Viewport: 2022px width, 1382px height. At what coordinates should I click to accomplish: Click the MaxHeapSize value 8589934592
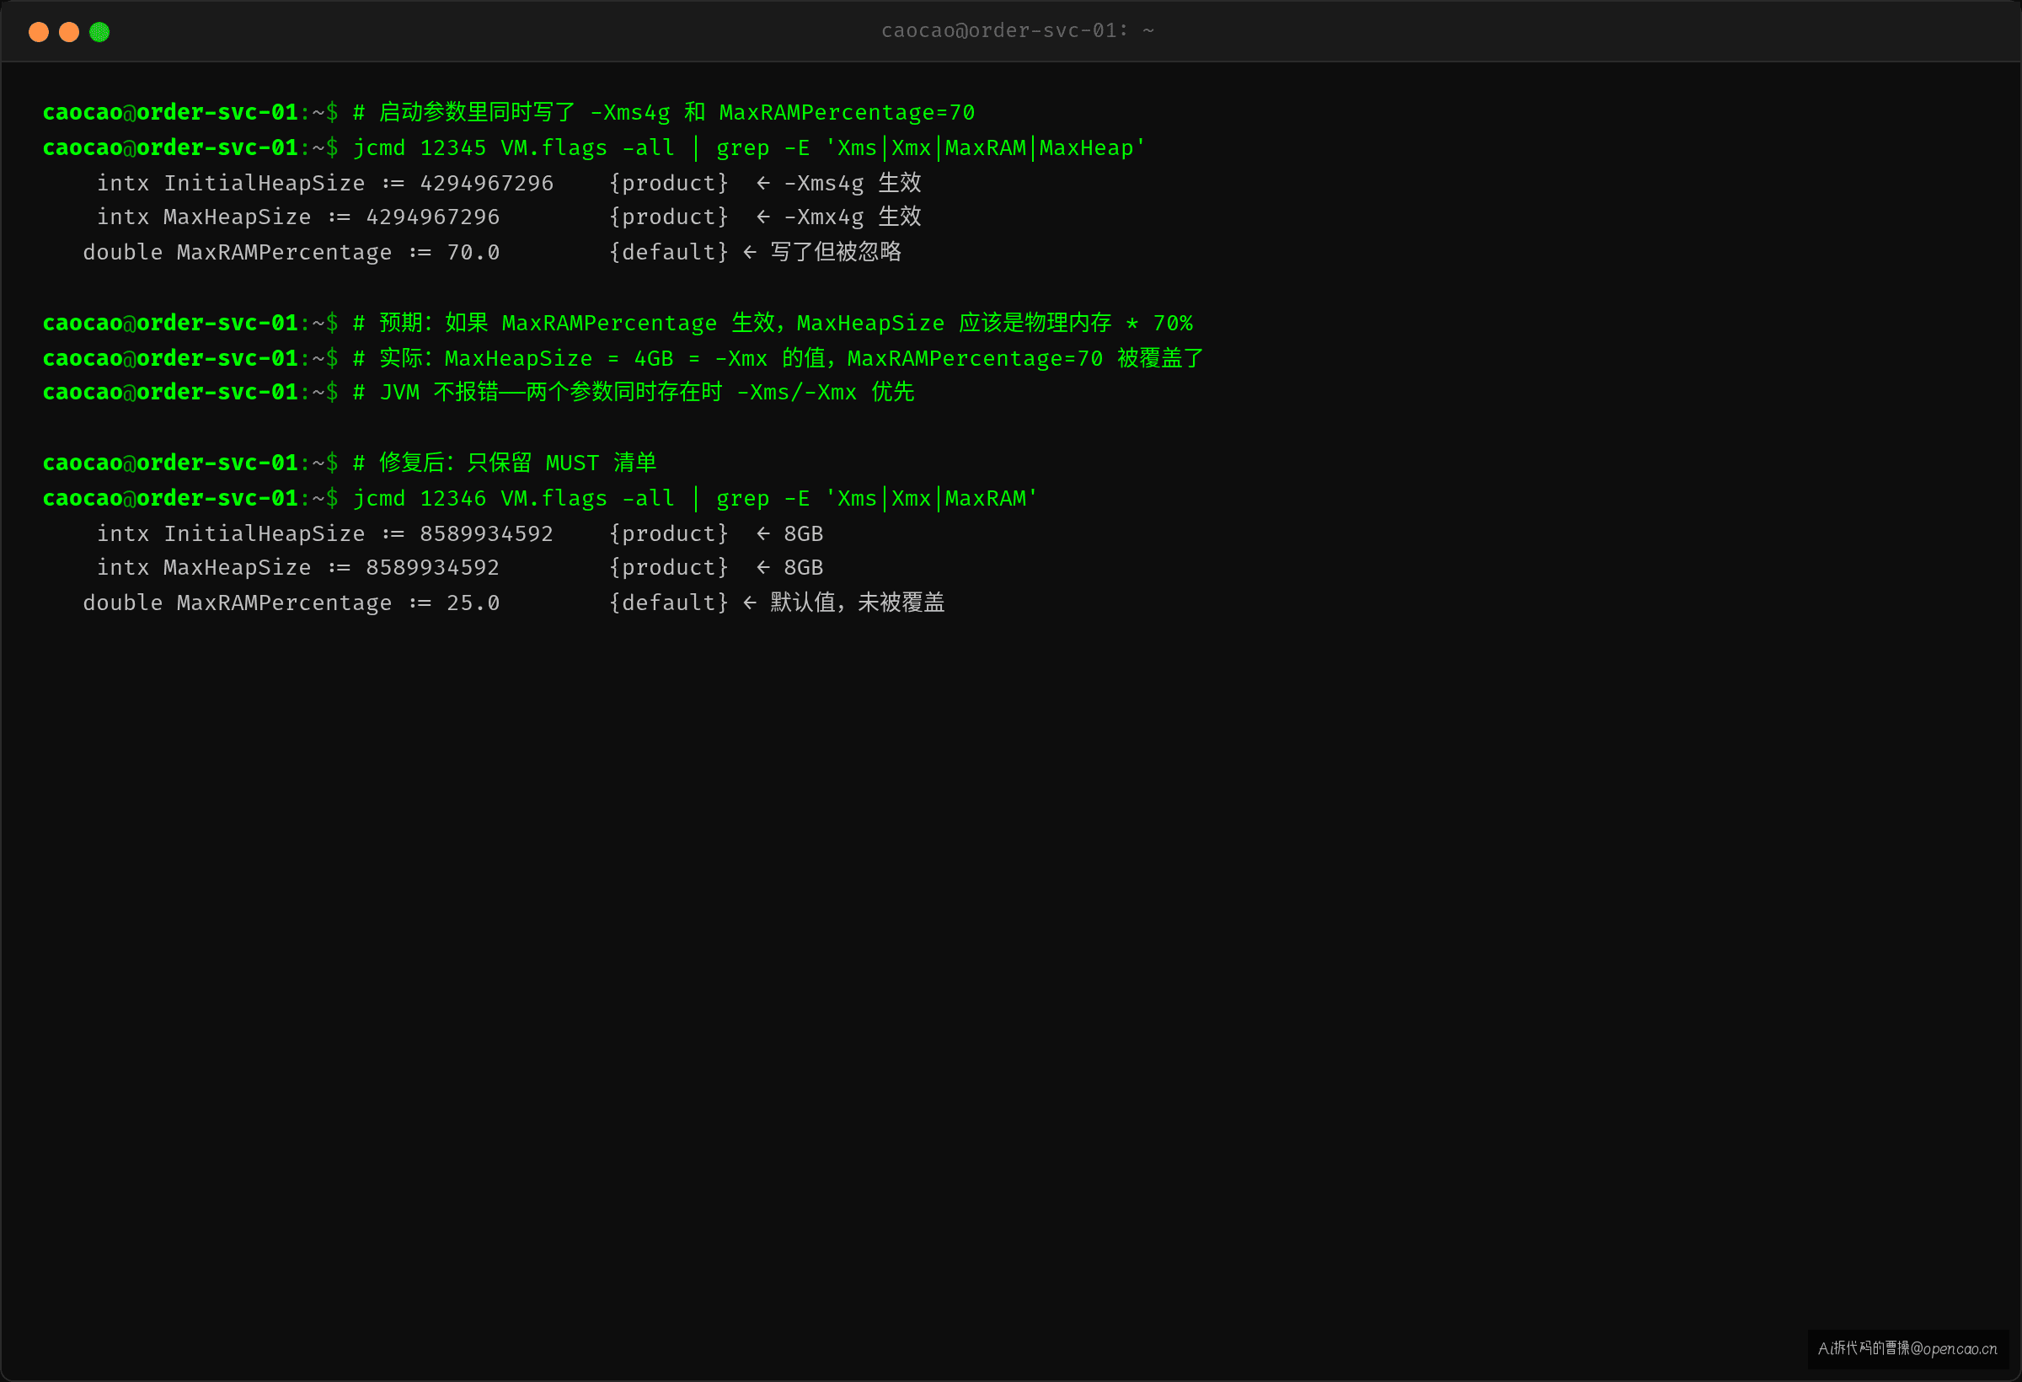tap(432, 567)
